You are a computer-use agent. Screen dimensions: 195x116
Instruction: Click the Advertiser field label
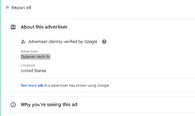coord(29,51)
